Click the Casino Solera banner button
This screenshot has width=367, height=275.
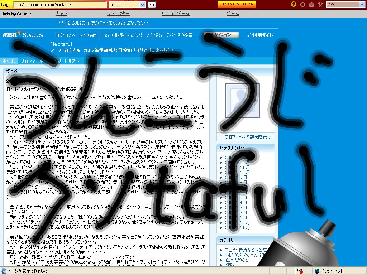237,4
